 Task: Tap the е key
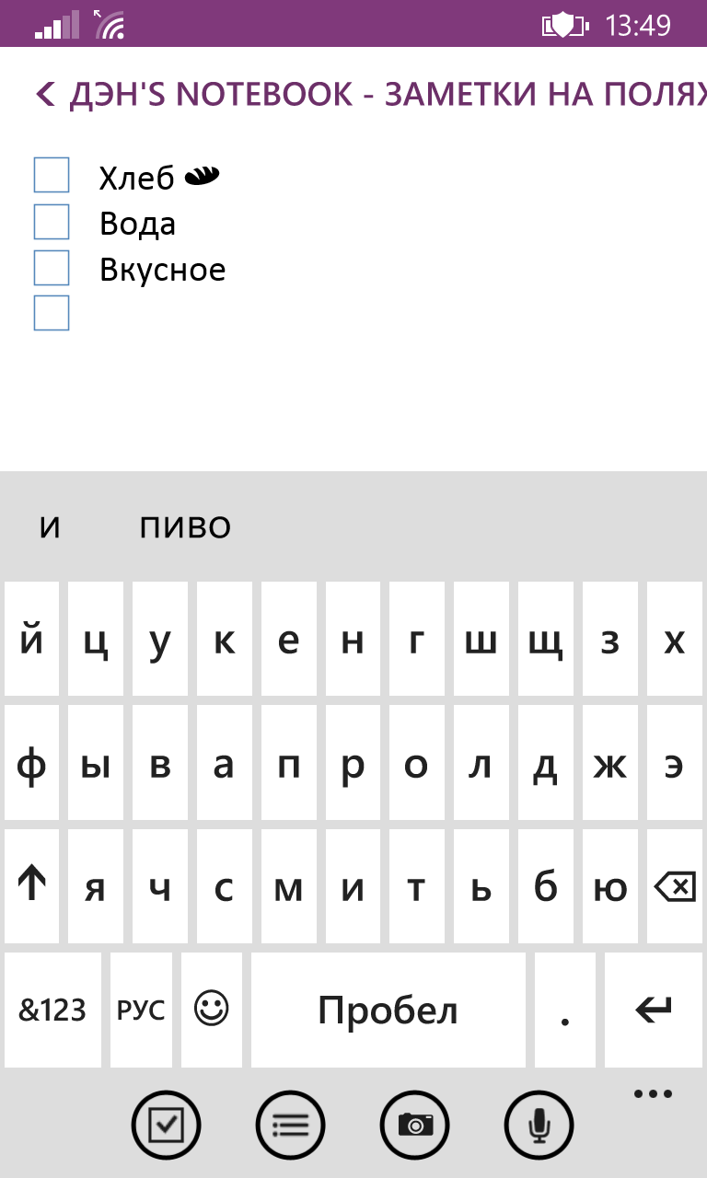(288, 639)
